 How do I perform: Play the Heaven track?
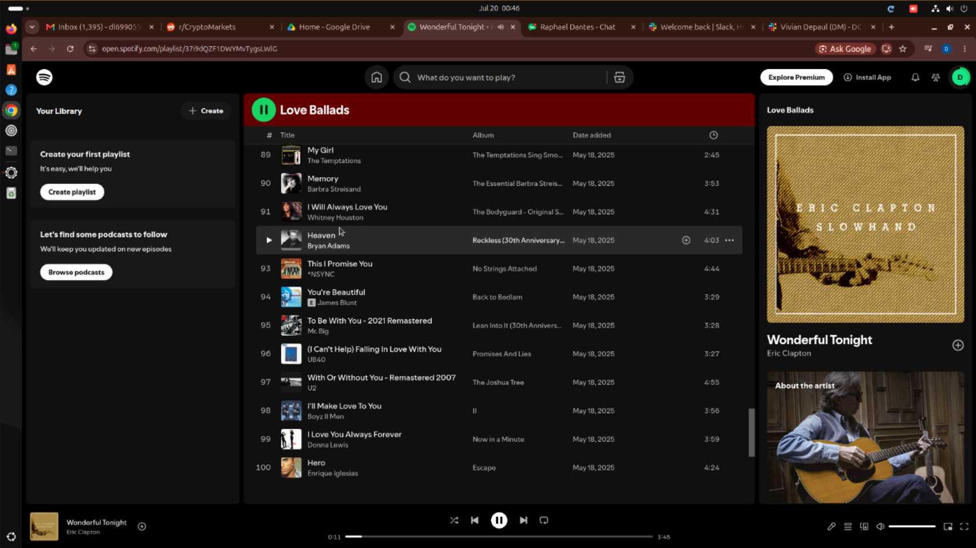[269, 240]
